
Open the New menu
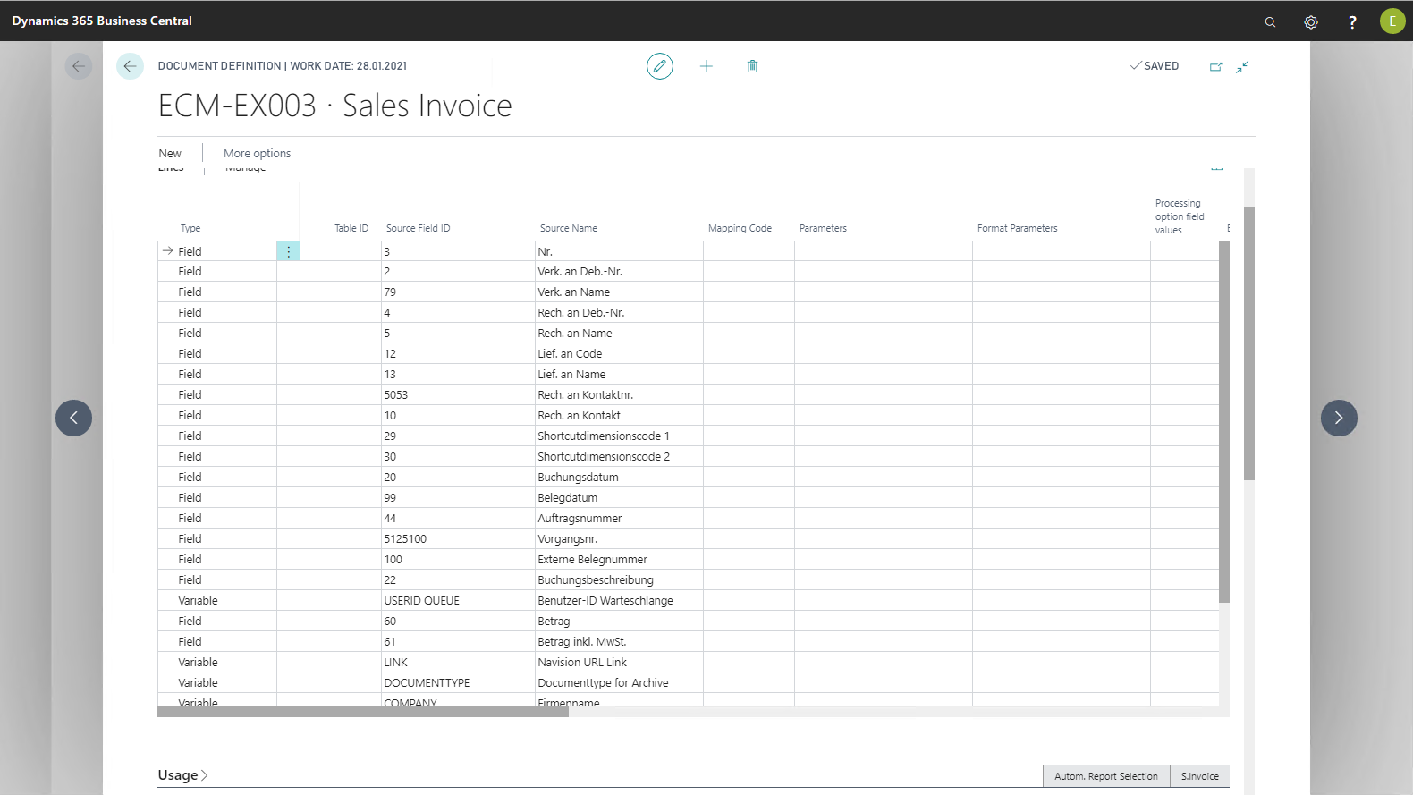170,154
